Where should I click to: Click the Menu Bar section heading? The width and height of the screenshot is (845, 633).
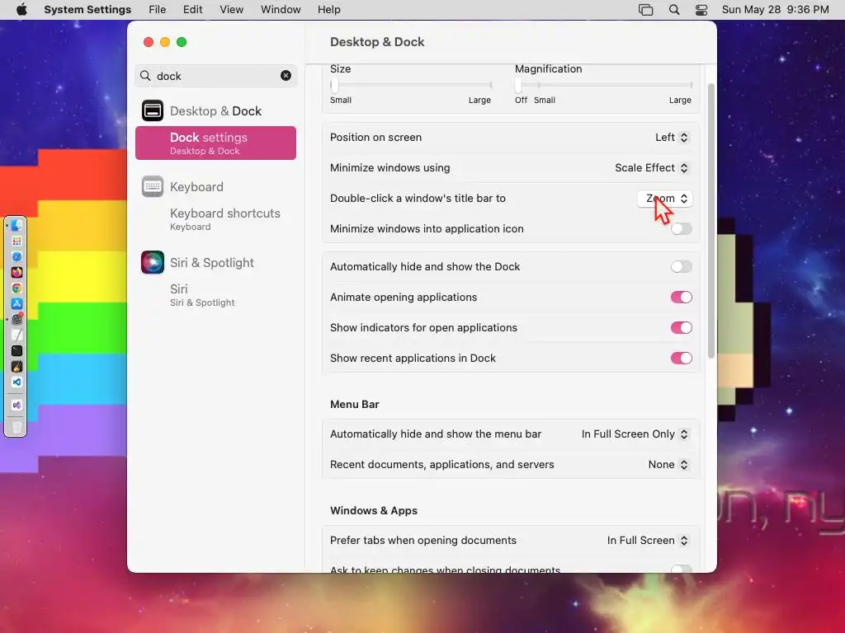click(x=354, y=405)
